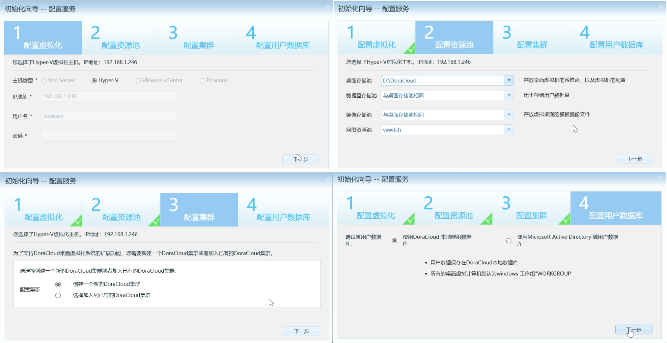The width and height of the screenshot is (667, 343).
Task: Select VMware vCenter as host type
Action: (x=138, y=81)
